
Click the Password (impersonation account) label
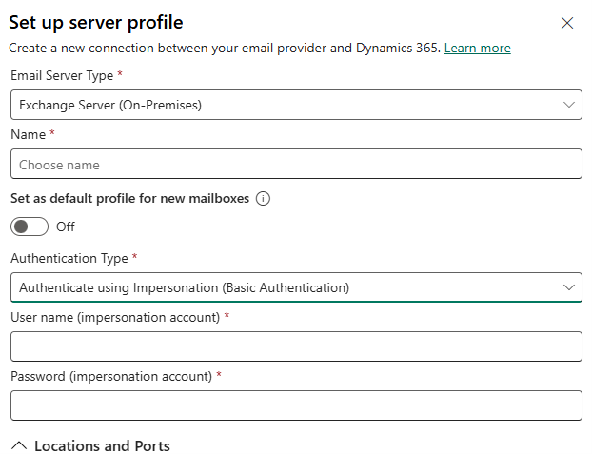tap(111, 376)
